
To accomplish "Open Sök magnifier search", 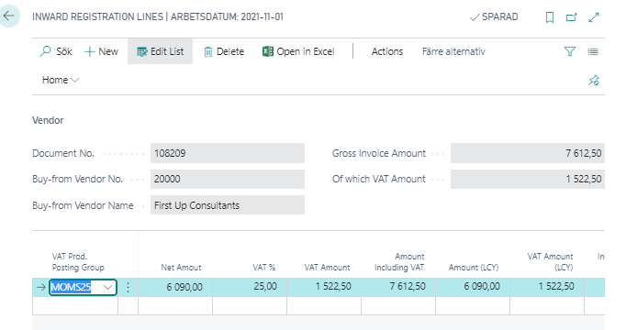I will pos(56,51).
